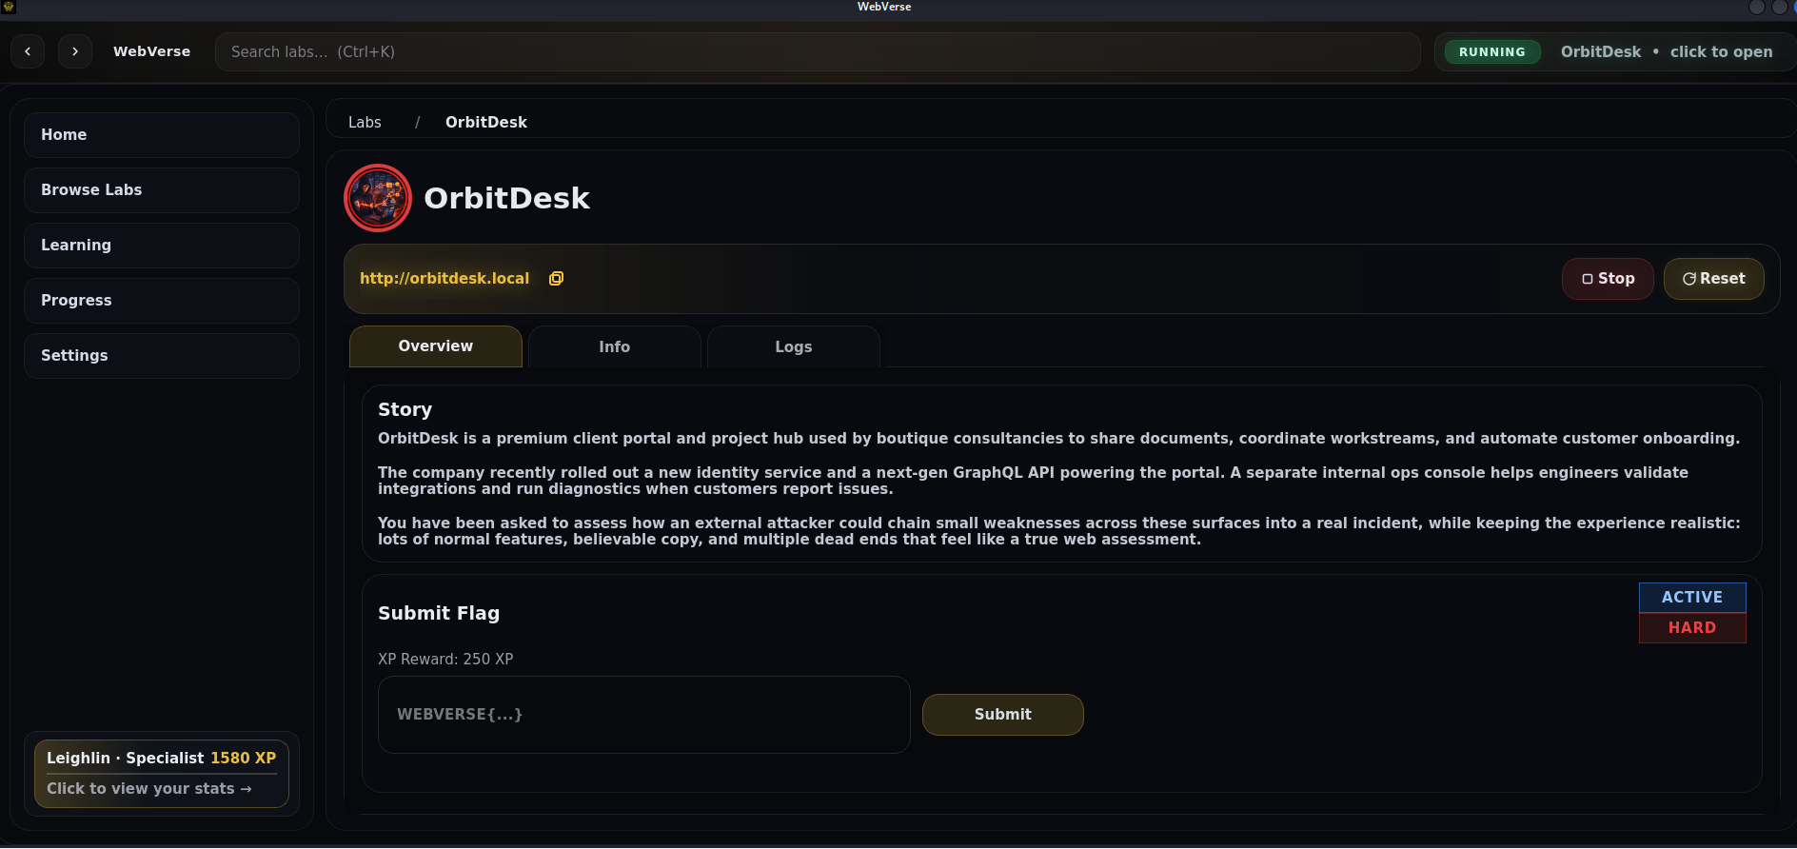1797x849 pixels.
Task: Click the WebVerse app icon in title bar
Action: (9, 7)
